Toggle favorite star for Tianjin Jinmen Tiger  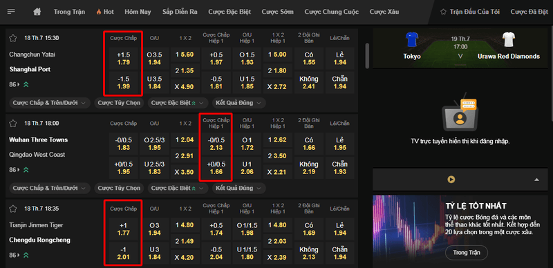tap(13, 209)
